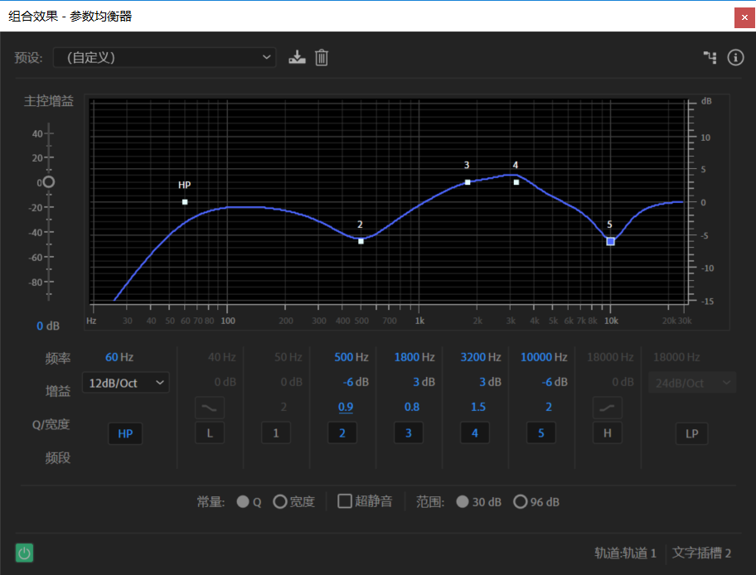Enable band 1 button
The image size is (756, 575).
(276, 432)
